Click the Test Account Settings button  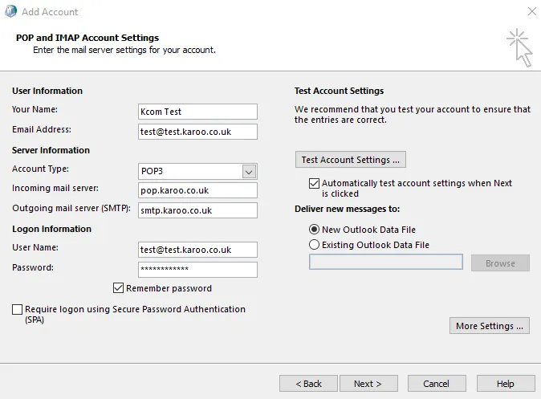[x=351, y=160]
